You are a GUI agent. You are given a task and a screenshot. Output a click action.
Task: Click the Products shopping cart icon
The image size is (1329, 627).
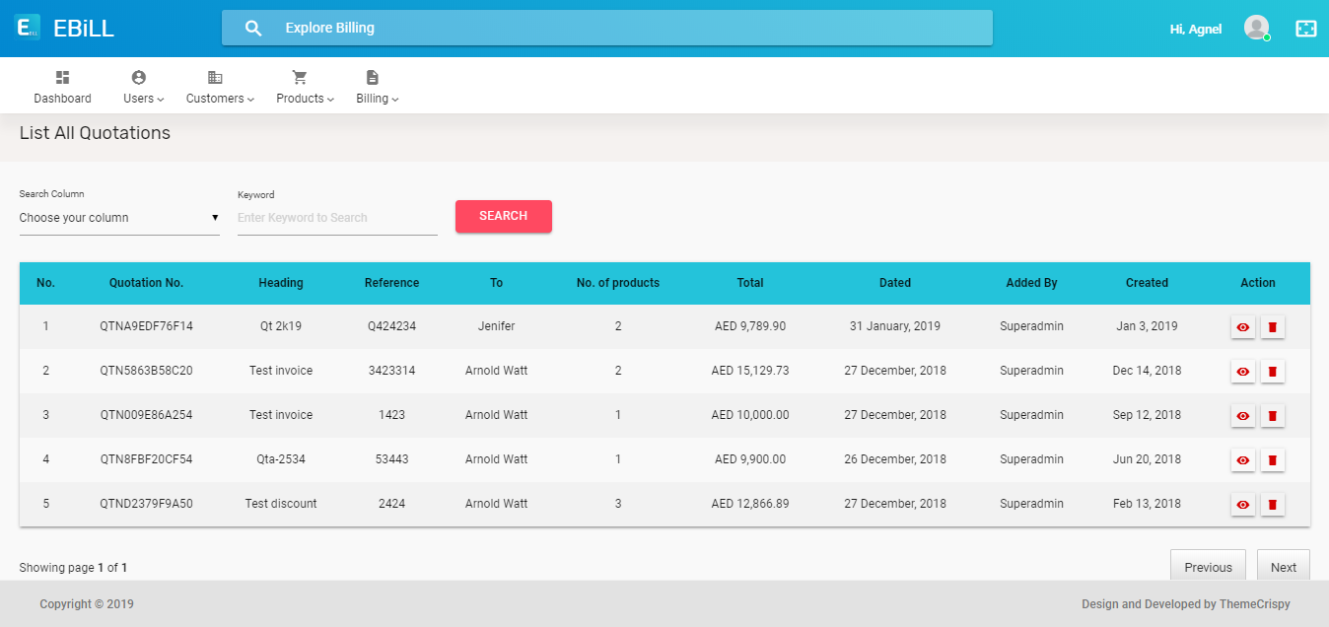tap(299, 76)
